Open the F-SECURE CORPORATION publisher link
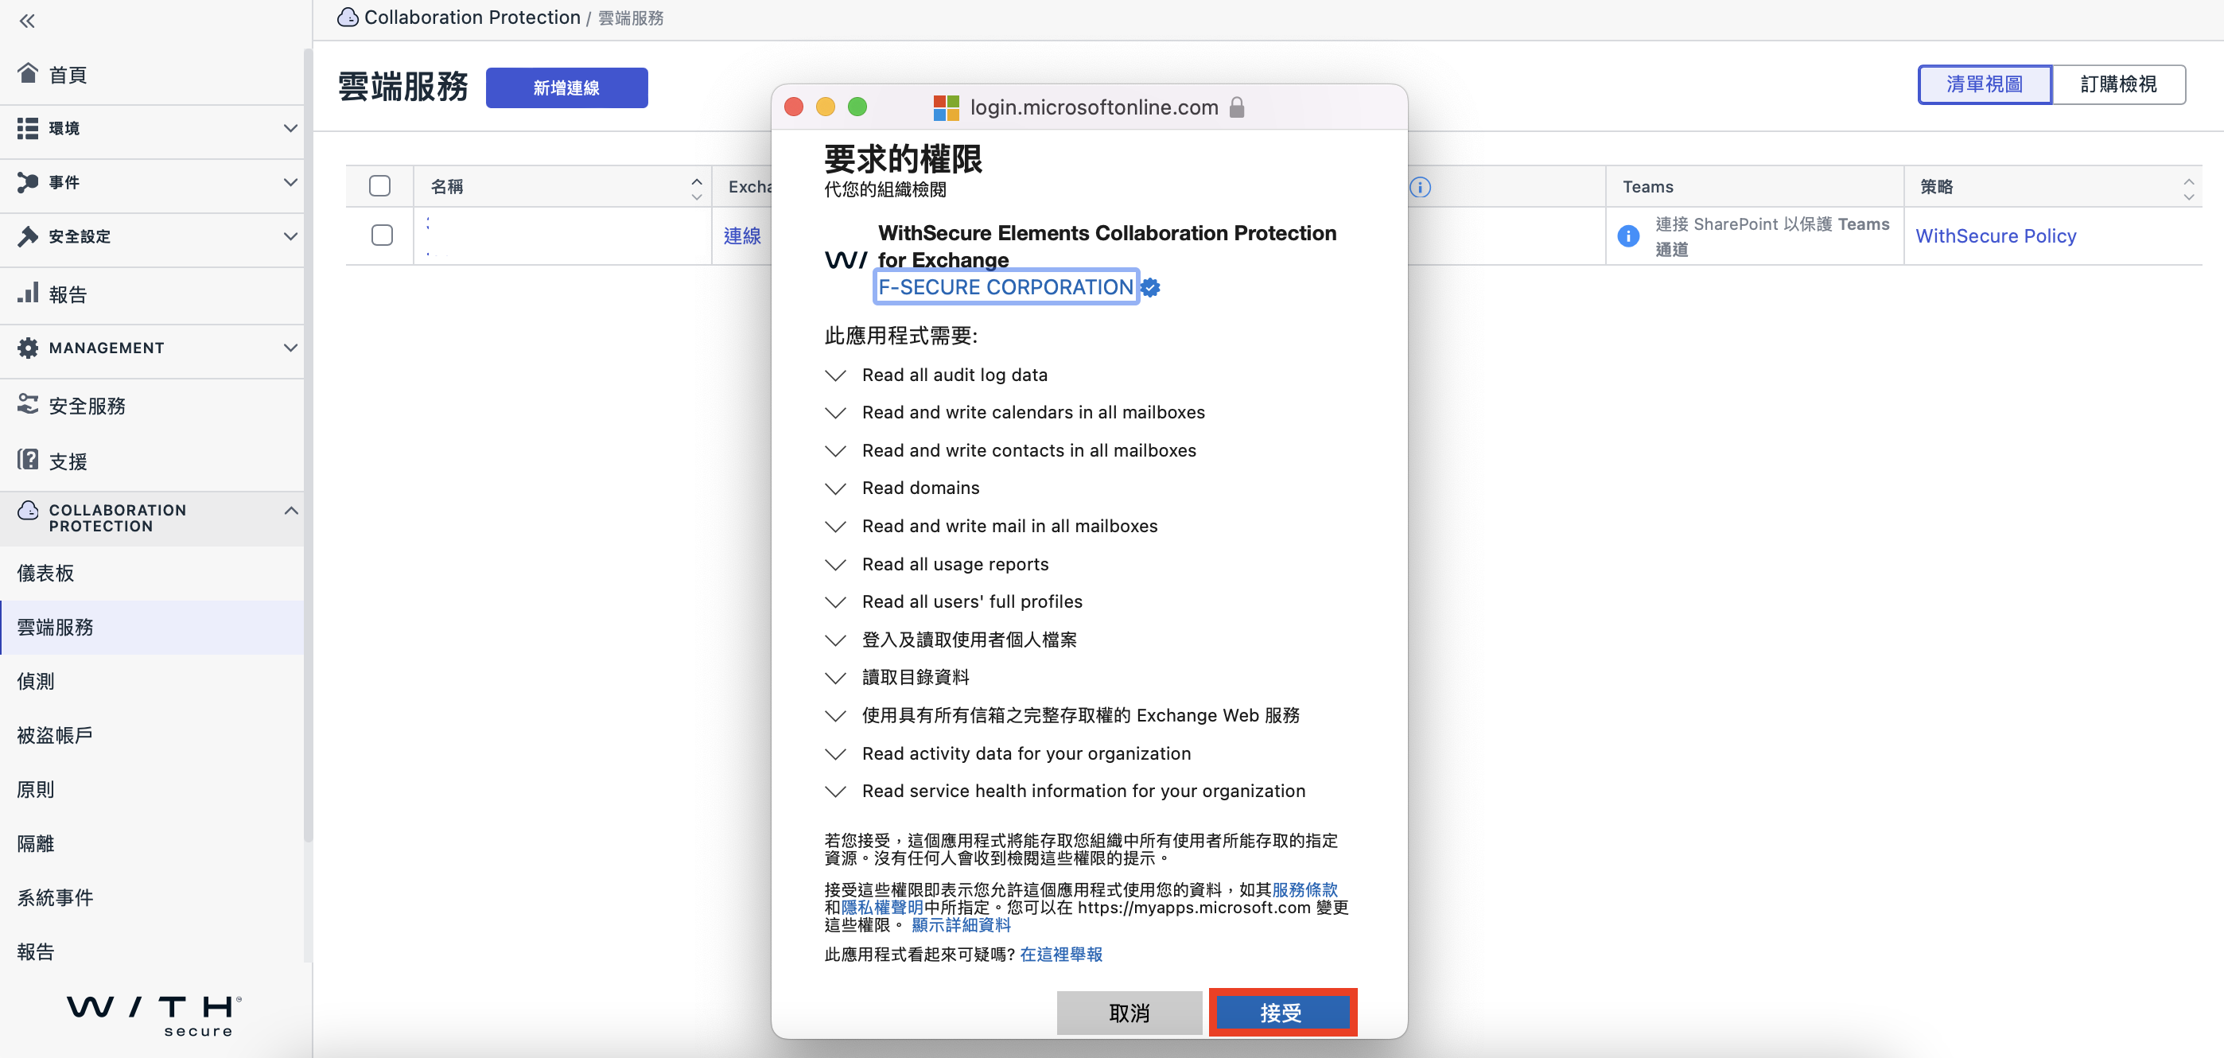Viewport: 2224px width, 1058px height. pos(1005,286)
